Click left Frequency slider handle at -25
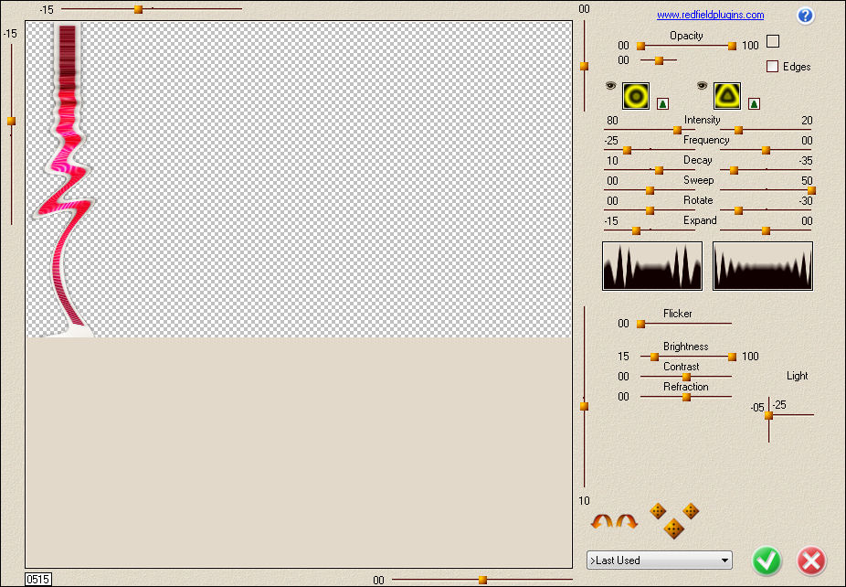846x587 pixels. [627, 150]
